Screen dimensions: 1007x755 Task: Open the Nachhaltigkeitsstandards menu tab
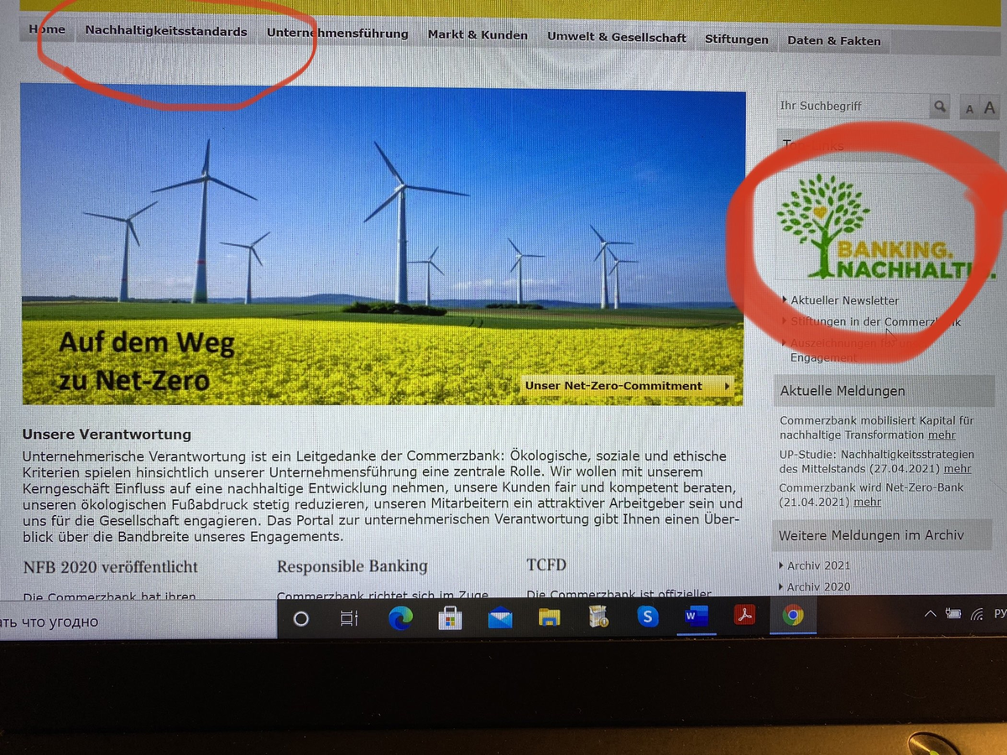(166, 32)
